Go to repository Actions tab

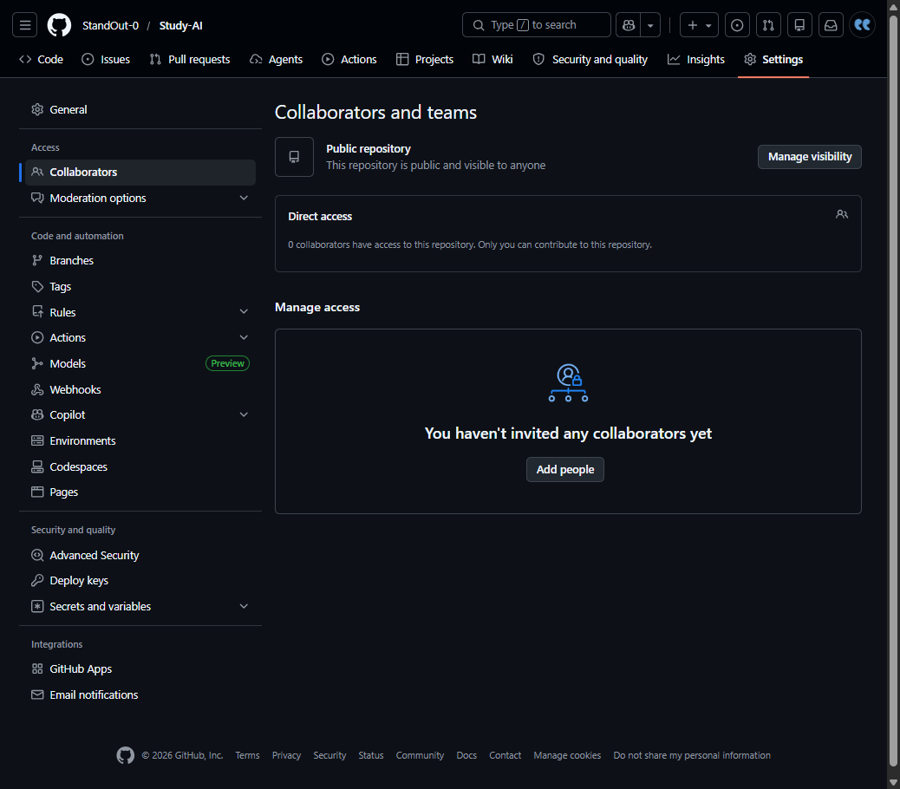(349, 59)
